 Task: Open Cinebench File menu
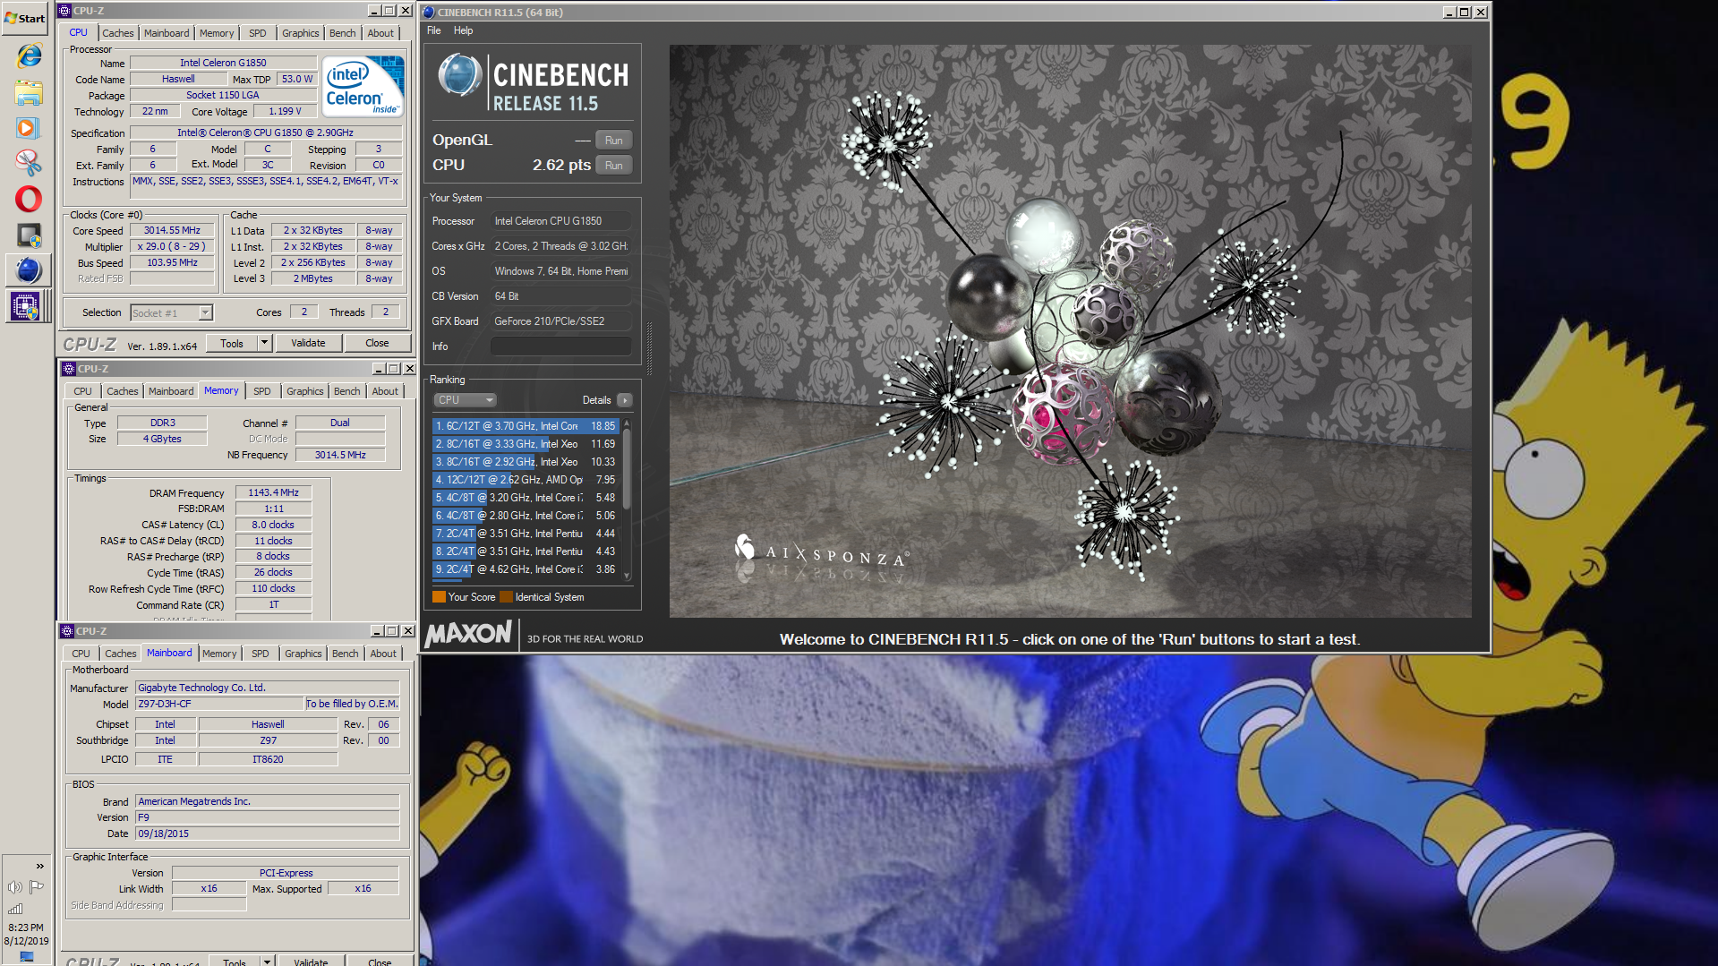[434, 30]
